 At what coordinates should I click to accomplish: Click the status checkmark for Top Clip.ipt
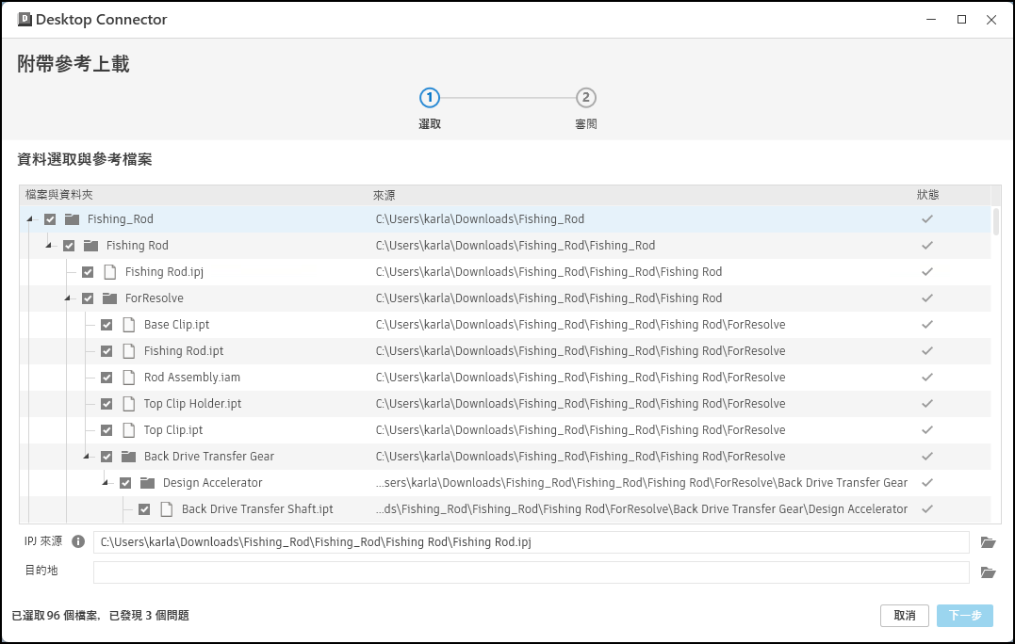click(x=927, y=430)
